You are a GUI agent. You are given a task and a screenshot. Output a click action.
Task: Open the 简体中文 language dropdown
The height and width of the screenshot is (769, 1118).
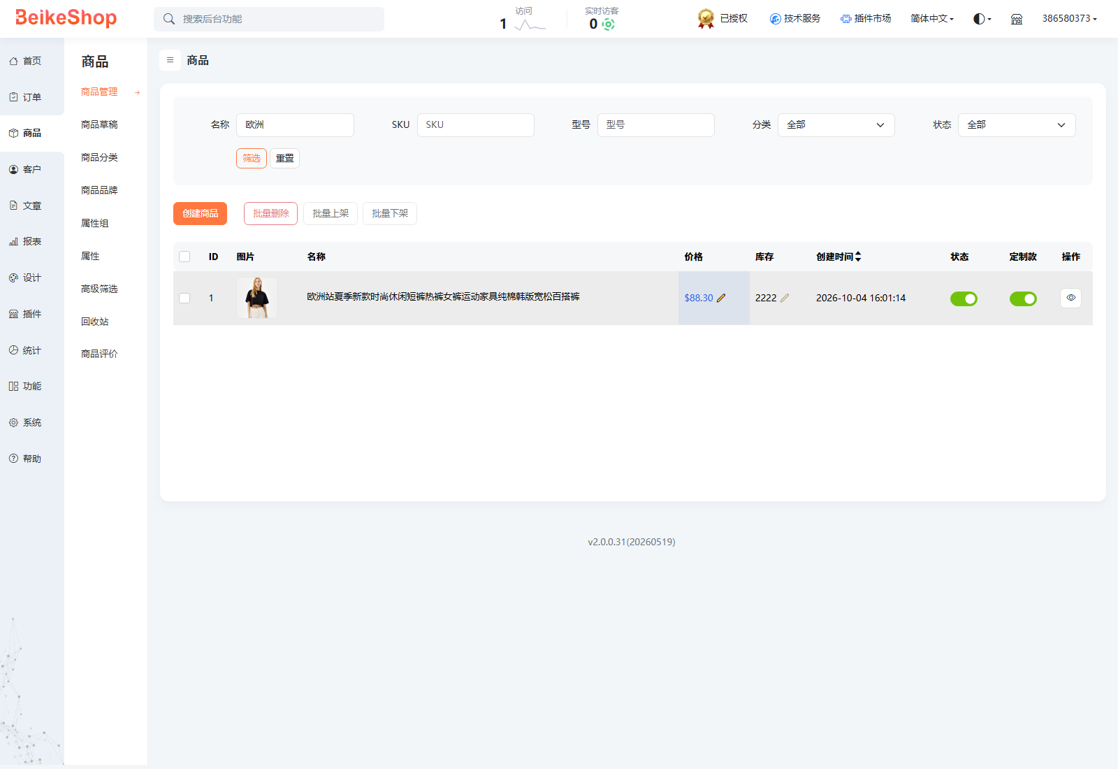tap(931, 19)
